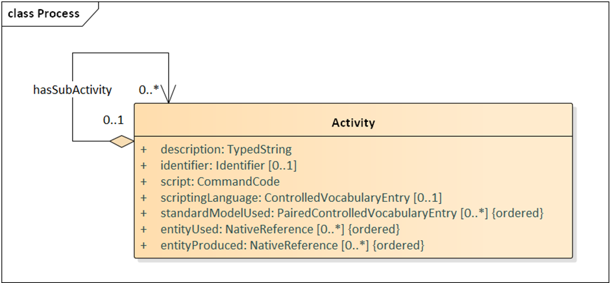The height and width of the screenshot is (283, 610).
Task: Click the class Process frame label
Action: pyautogui.click(x=43, y=13)
